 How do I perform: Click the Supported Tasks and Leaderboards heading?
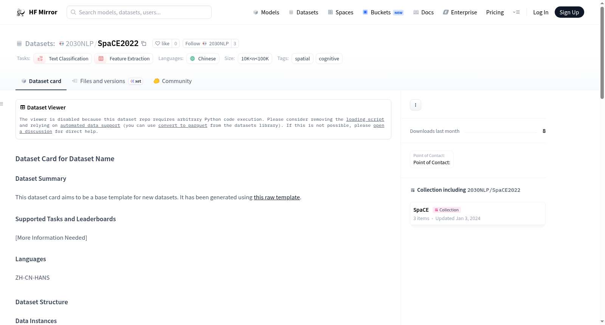pyautogui.click(x=66, y=219)
